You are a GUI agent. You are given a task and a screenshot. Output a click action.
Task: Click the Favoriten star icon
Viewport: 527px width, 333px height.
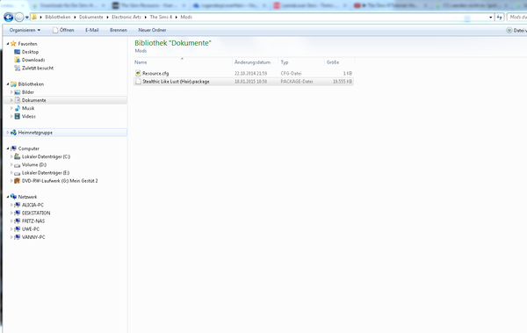[13, 43]
